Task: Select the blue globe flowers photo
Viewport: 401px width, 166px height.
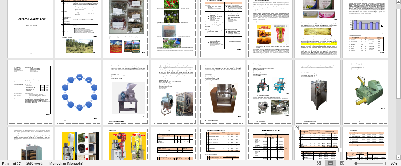Action: (x=172, y=16)
